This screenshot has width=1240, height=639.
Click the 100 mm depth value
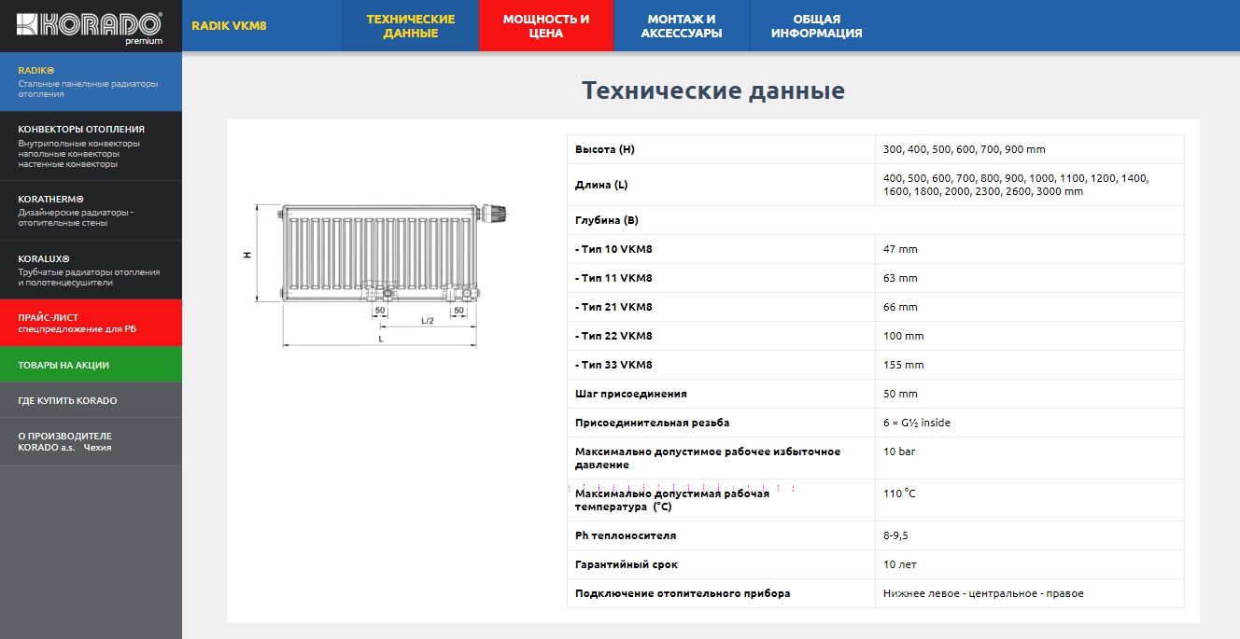(x=903, y=336)
